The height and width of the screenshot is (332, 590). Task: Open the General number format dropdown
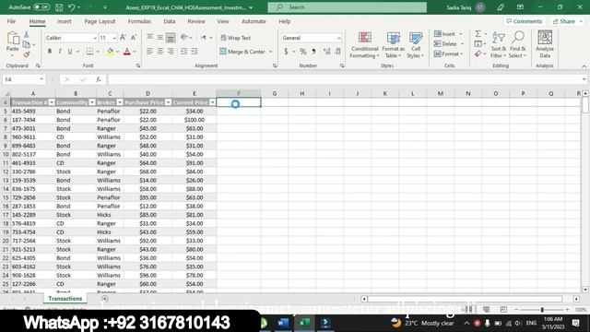pos(338,38)
